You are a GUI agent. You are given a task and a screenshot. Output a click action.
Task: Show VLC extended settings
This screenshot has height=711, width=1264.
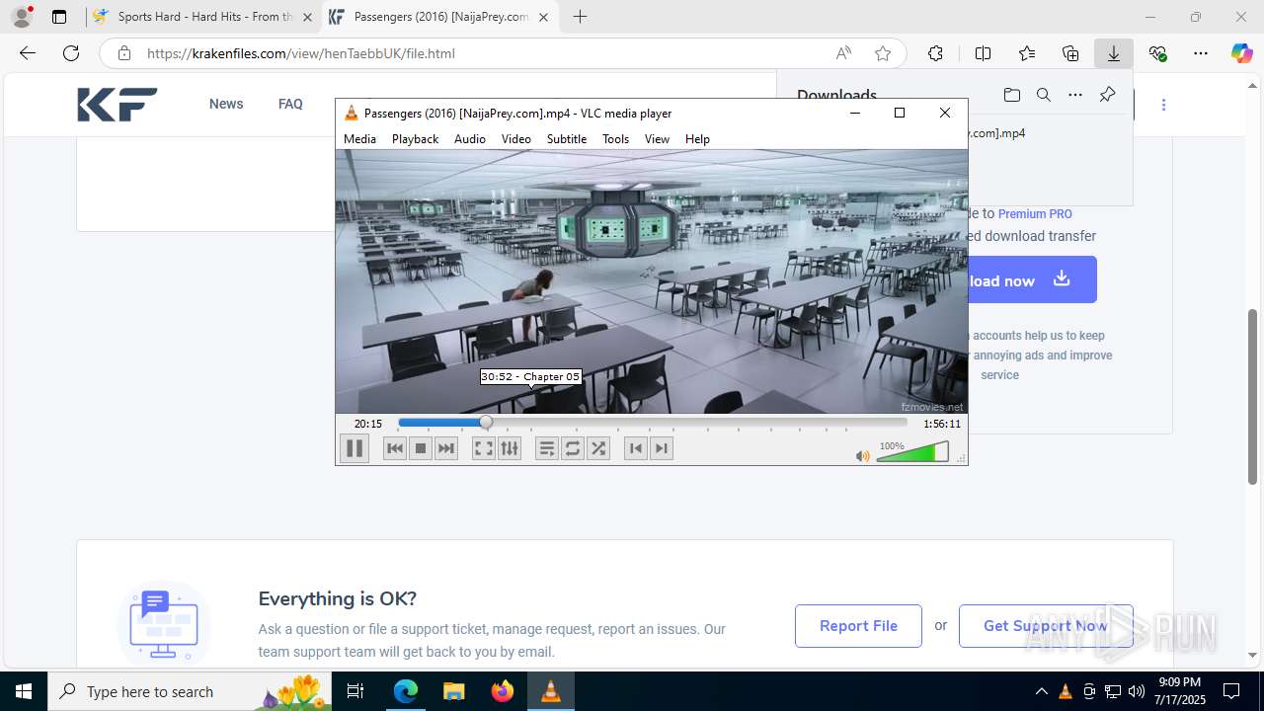point(510,448)
